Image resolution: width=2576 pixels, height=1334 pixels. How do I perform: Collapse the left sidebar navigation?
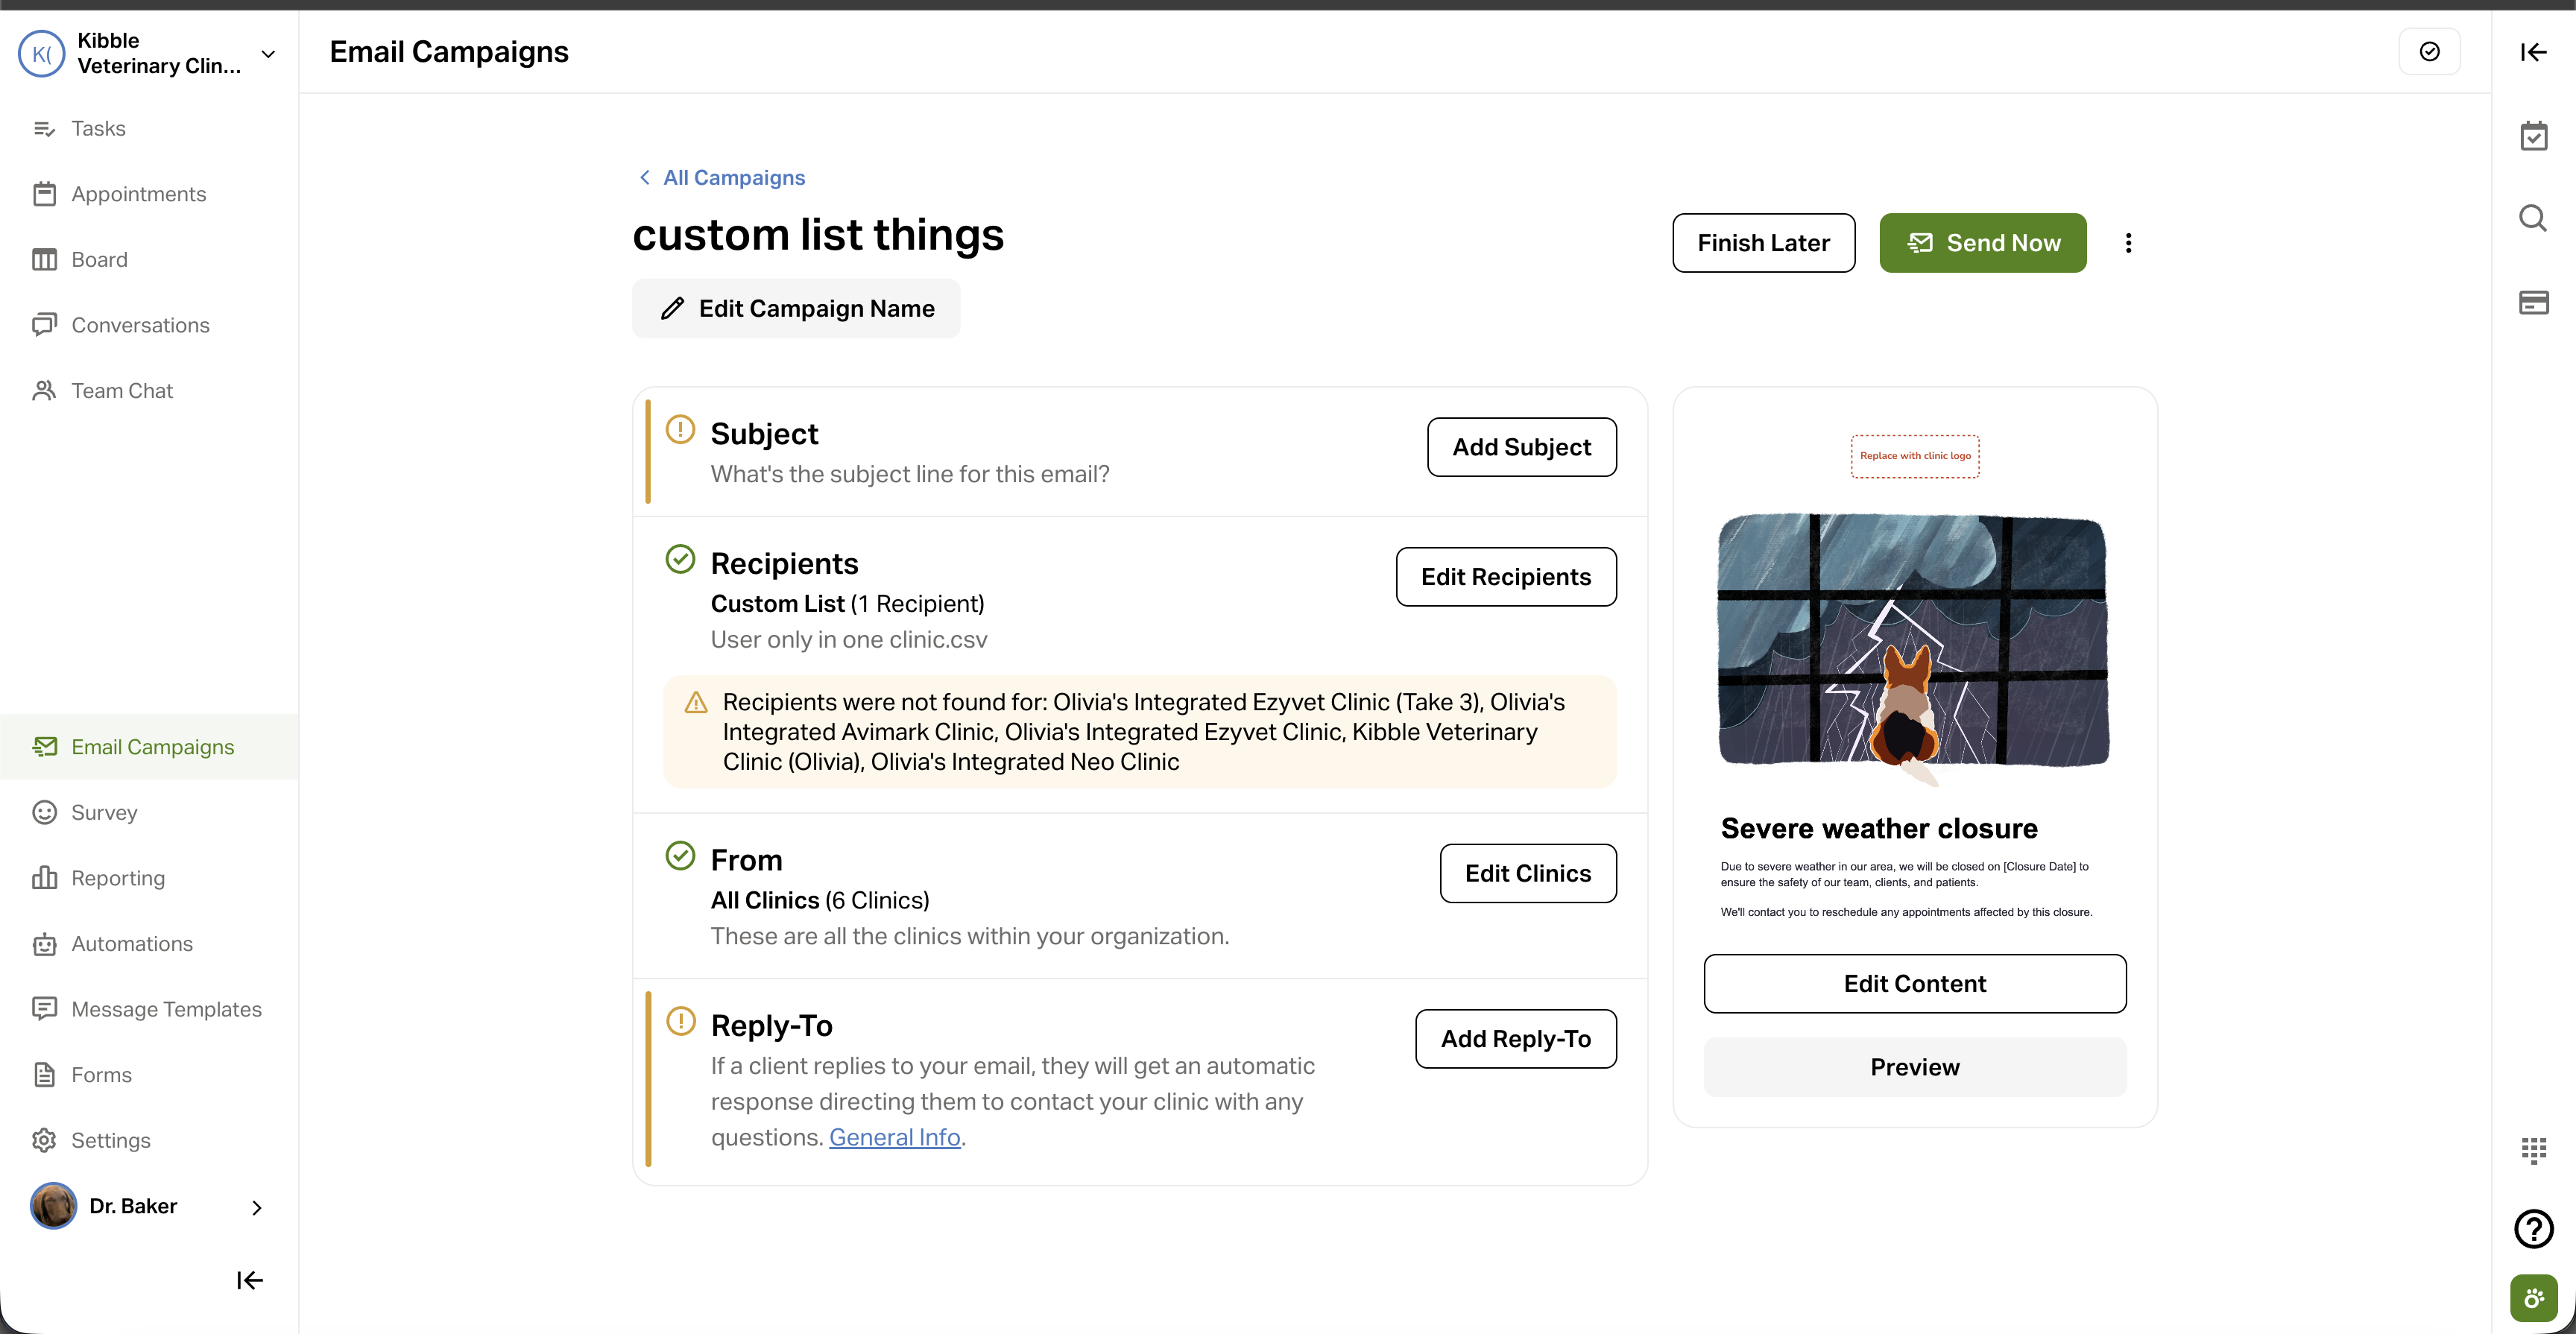[x=249, y=1280]
